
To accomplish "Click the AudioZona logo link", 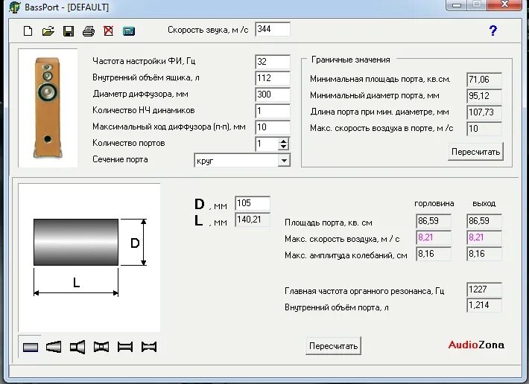I will [x=476, y=345].
